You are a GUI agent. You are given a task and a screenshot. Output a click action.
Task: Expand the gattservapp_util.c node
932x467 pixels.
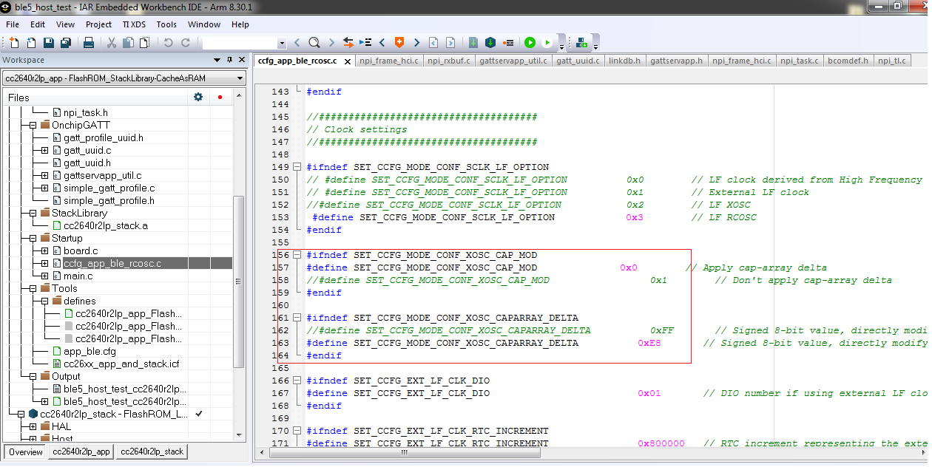coord(44,175)
